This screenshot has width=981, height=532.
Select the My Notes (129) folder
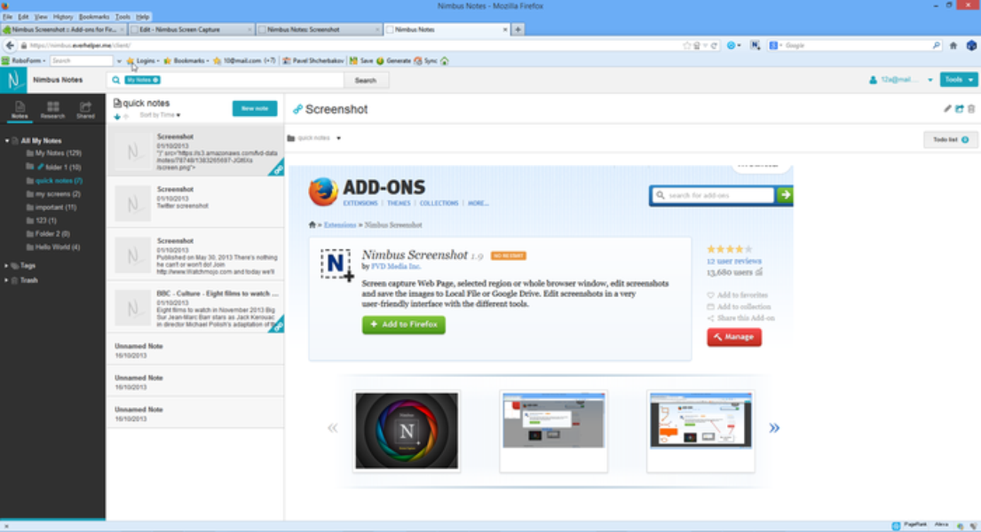[x=59, y=153]
